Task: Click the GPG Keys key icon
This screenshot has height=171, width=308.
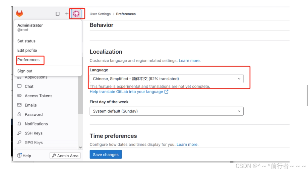Action: pyautogui.click(x=19, y=142)
